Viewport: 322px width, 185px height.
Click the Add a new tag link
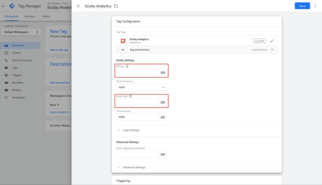pyautogui.click(x=59, y=50)
